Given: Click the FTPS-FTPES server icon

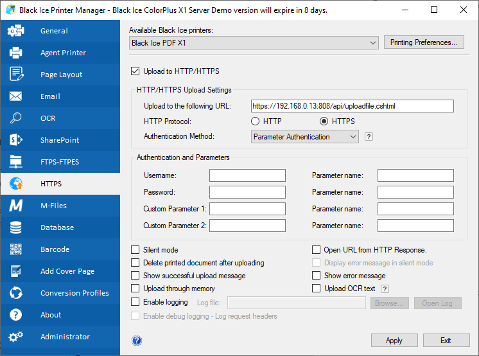Looking at the screenshot, I should click(x=15, y=162).
